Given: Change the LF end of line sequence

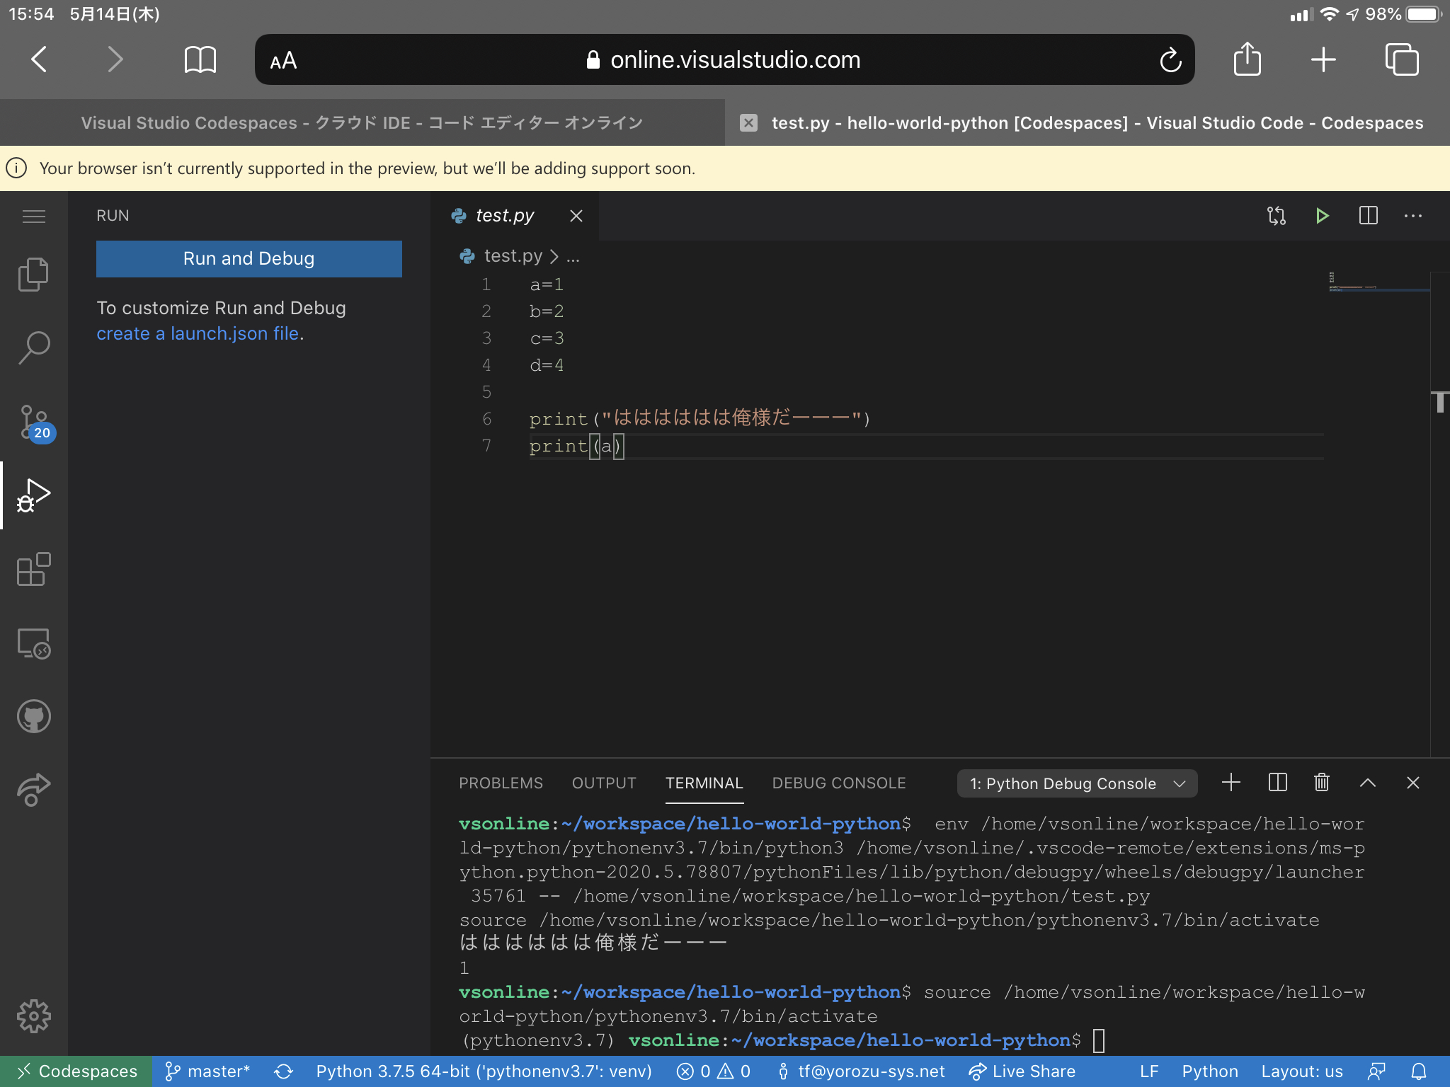Looking at the screenshot, I should pos(1149,1071).
